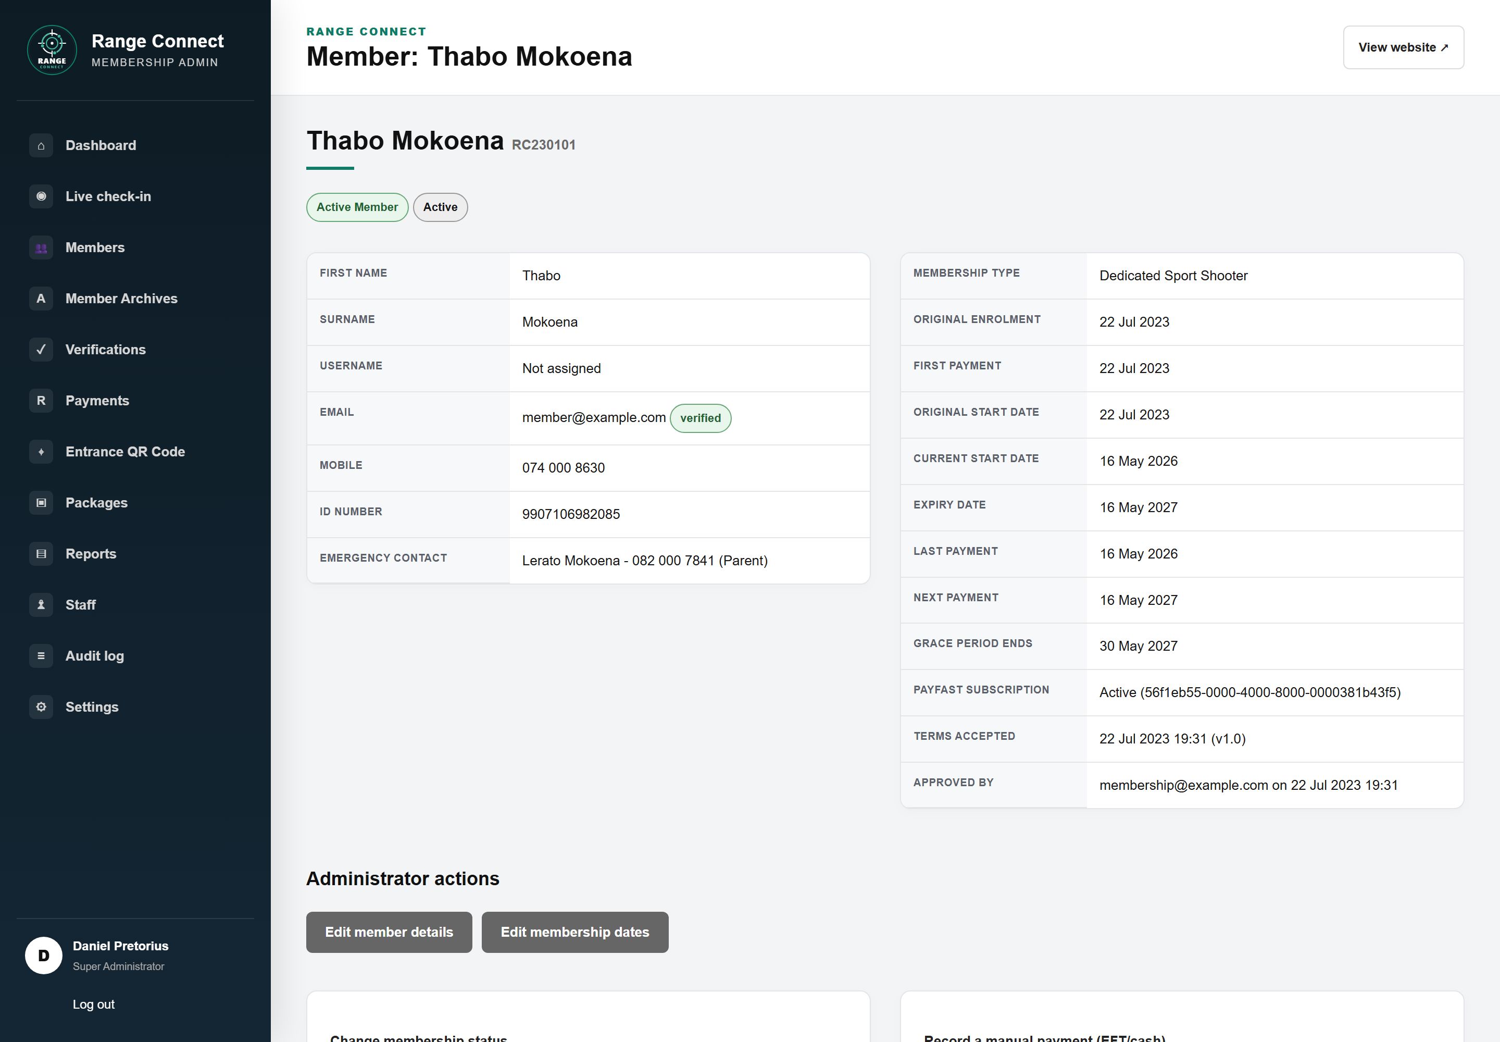The height and width of the screenshot is (1042, 1500).
Task: Click the Members people icon
Action: (x=41, y=247)
